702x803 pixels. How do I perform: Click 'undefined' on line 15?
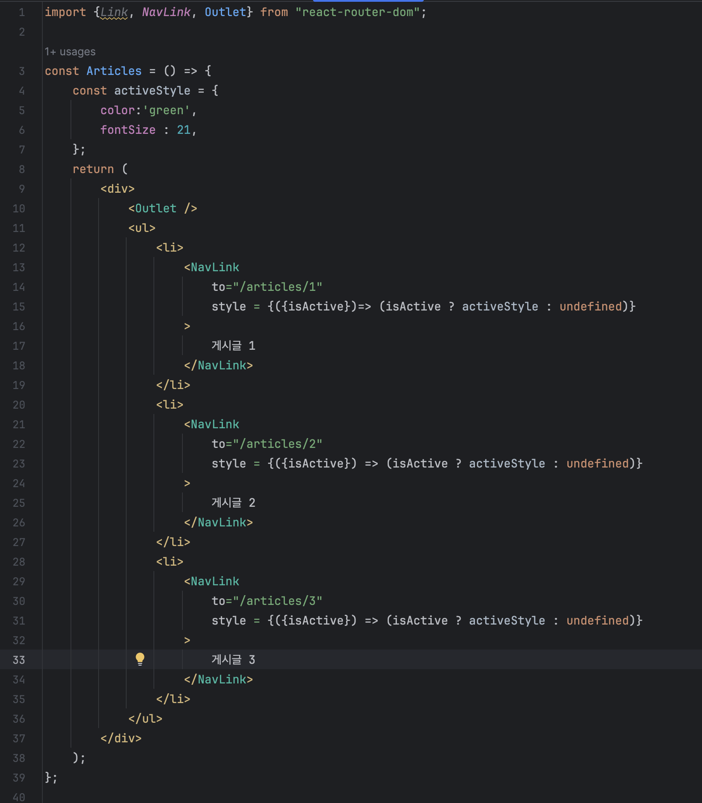[591, 306]
